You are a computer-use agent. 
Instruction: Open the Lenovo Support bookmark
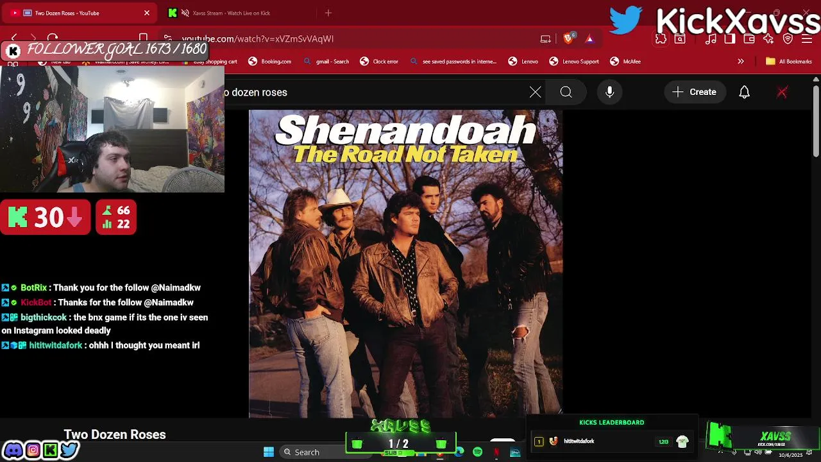click(x=574, y=62)
